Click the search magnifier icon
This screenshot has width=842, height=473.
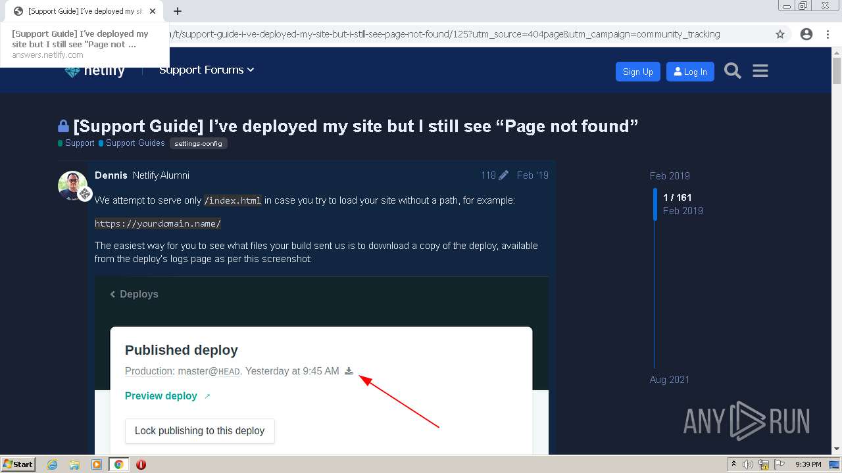pos(733,71)
